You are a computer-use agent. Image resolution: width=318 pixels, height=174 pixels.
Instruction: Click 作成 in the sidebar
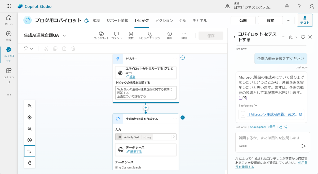(9, 36)
